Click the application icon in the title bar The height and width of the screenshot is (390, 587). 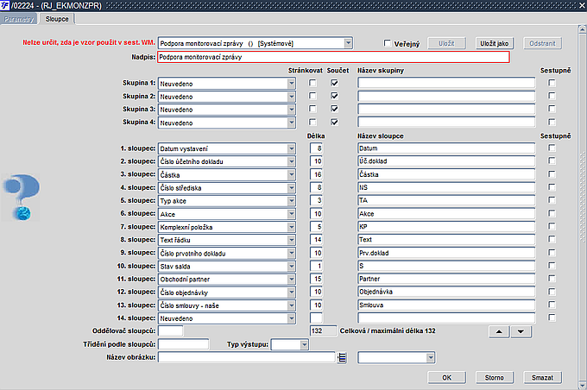click(5, 5)
